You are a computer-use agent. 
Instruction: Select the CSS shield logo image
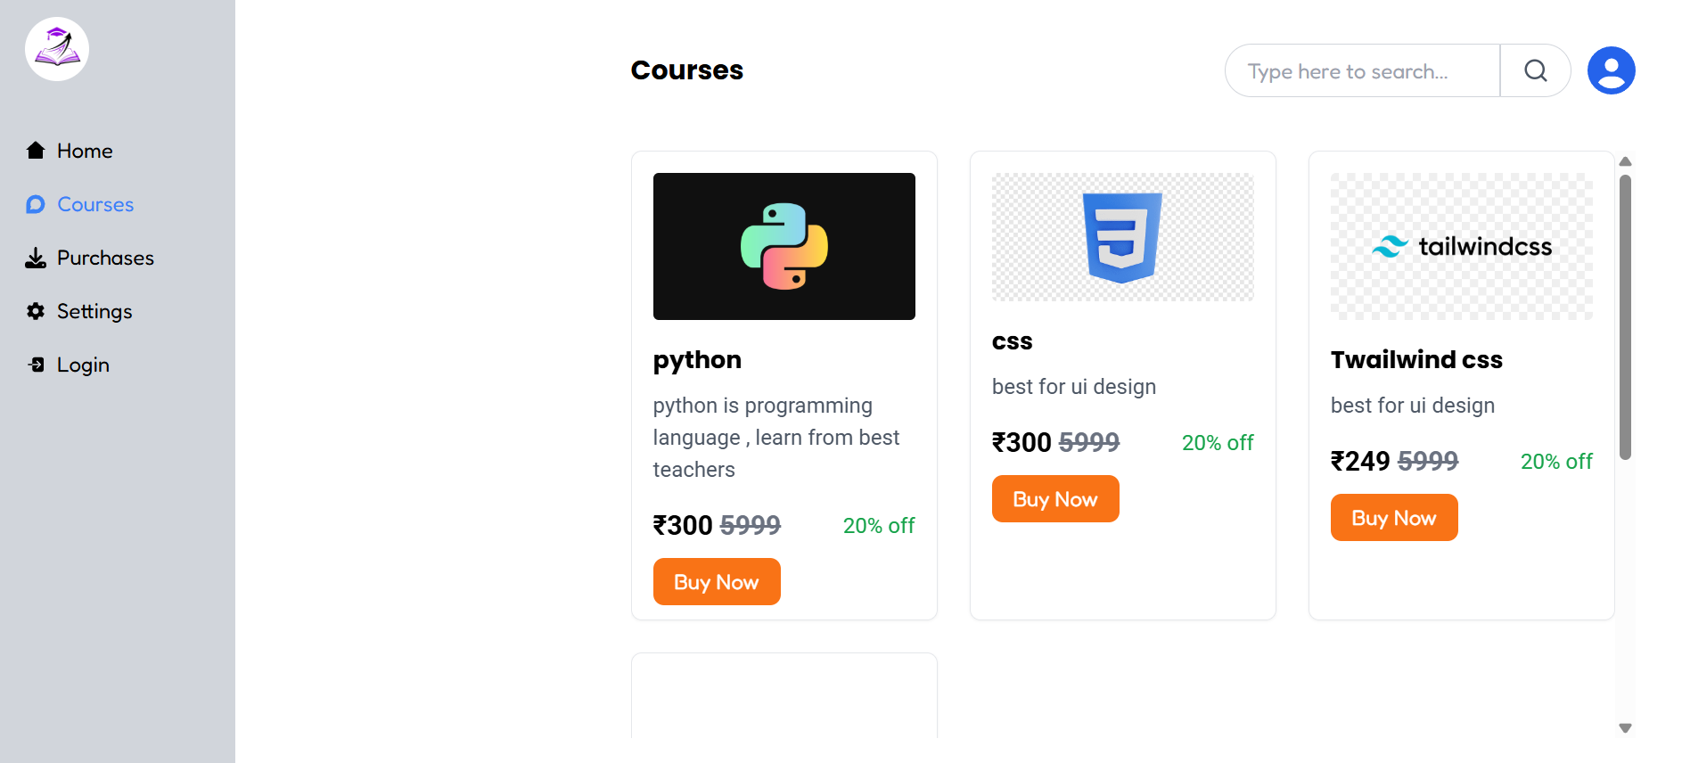click(x=1121, y=236)
